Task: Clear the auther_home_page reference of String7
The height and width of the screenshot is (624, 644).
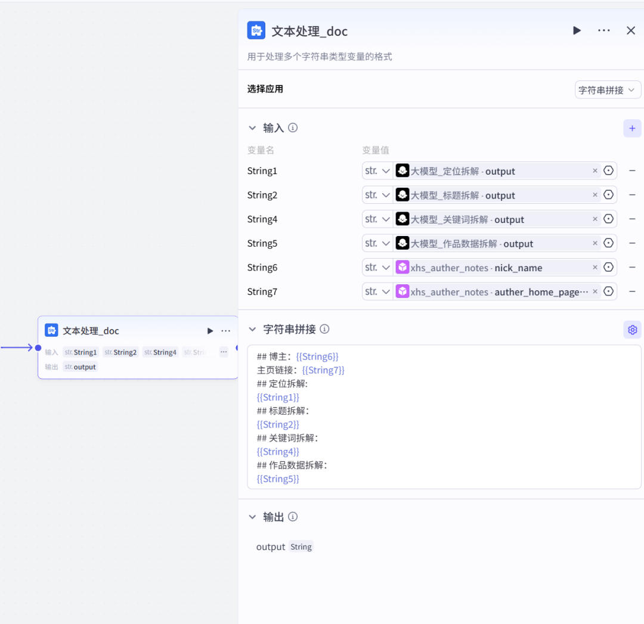Action: click(x=595, y=291)
